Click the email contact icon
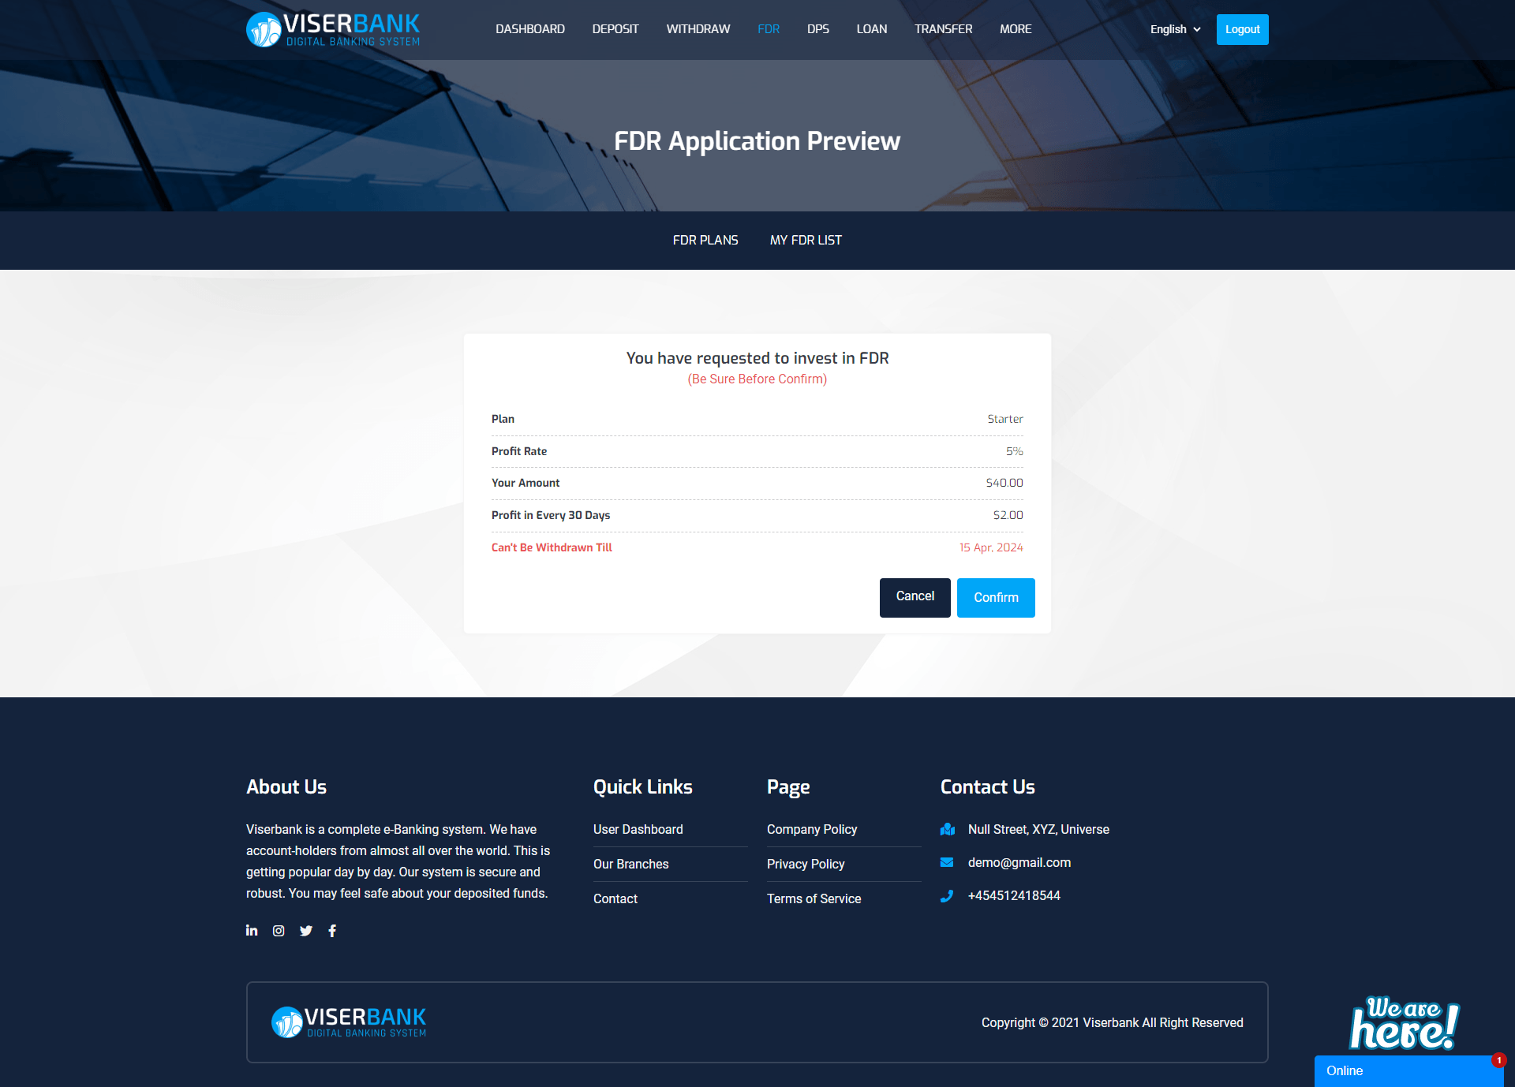This screenshot has height=1087, width=1515. click(948, 862)
